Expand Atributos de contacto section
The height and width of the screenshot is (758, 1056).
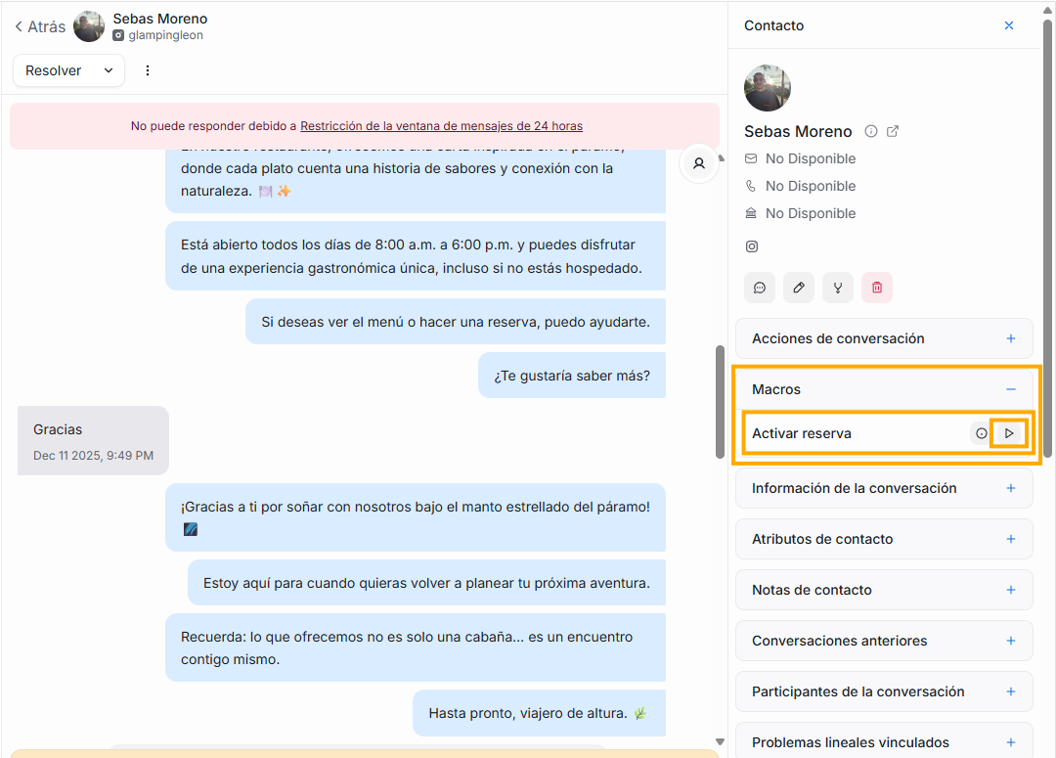(x=1011, y=539)
